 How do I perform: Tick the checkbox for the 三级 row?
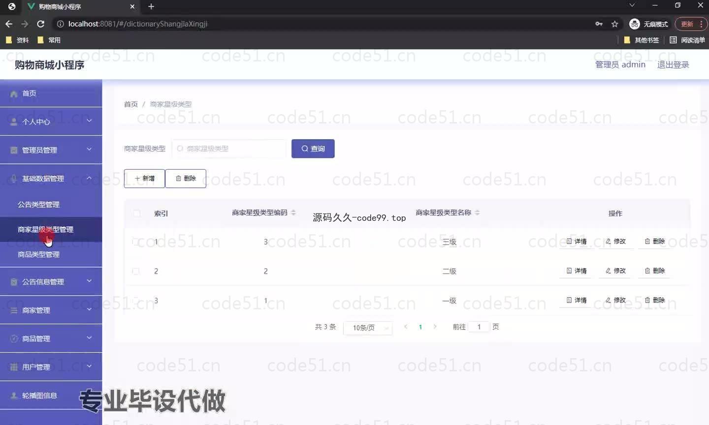(136, 242)
